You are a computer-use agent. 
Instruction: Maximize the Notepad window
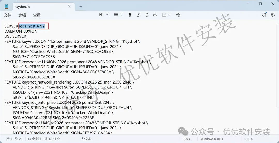pos(260,4)
